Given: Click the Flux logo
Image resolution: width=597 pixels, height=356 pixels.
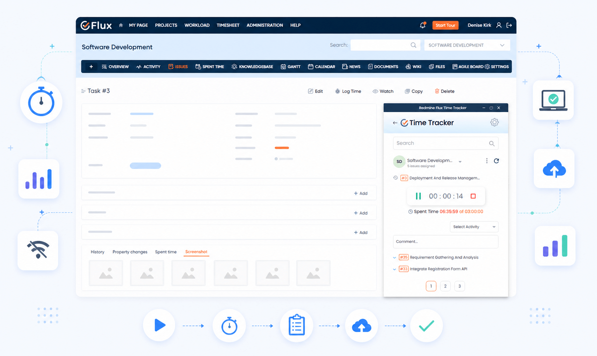Looking at the screenshot, I should [96, 25].
